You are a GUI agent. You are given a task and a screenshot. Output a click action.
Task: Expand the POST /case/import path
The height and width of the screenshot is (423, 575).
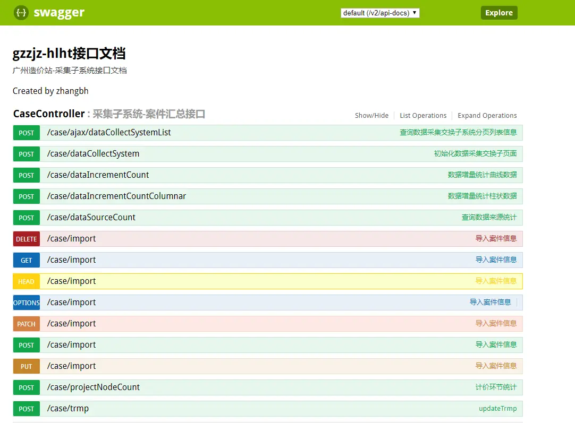click(x=72, y=345)
